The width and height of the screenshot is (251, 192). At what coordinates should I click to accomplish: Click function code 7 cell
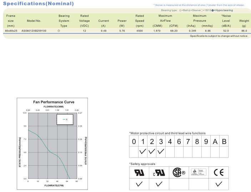point(188,141)
